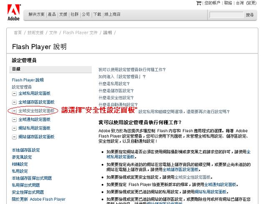Open Flash Player 說明 sidebar link
265x204 pixels.
tap(28, 80)
